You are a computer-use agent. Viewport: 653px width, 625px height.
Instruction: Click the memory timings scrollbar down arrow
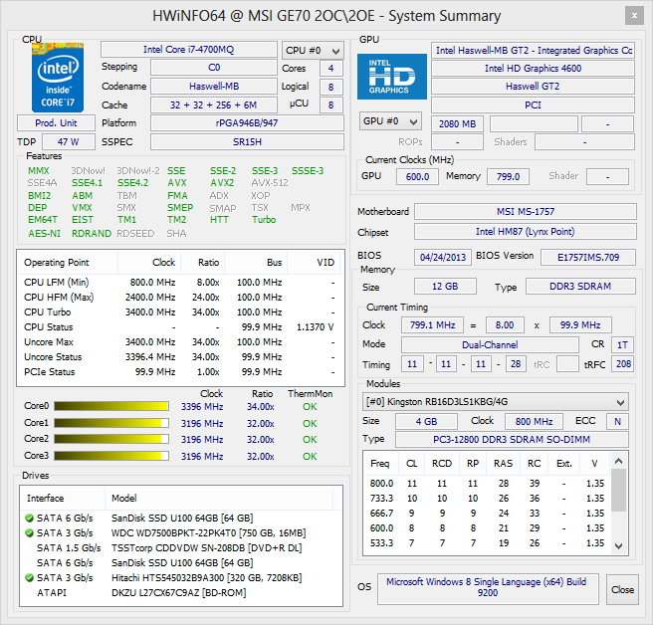tap(619, 546)
